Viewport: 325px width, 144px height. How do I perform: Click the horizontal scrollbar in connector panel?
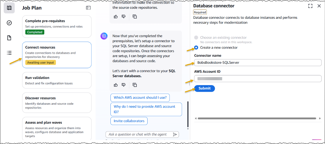[257, 119]
